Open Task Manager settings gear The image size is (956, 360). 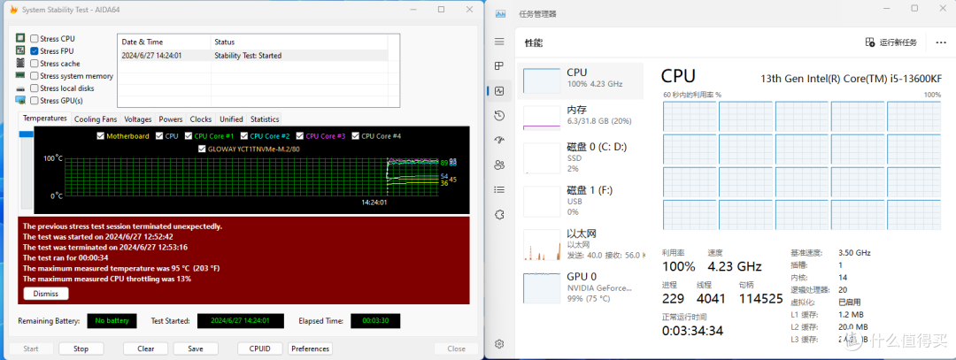pos(499,344)
